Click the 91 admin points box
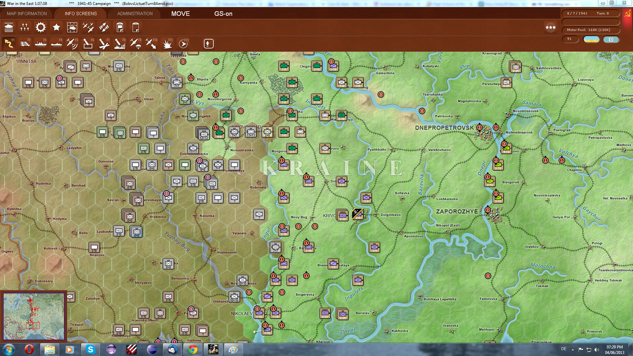This screenshot has width=633, height=356. tap(570, 39)
